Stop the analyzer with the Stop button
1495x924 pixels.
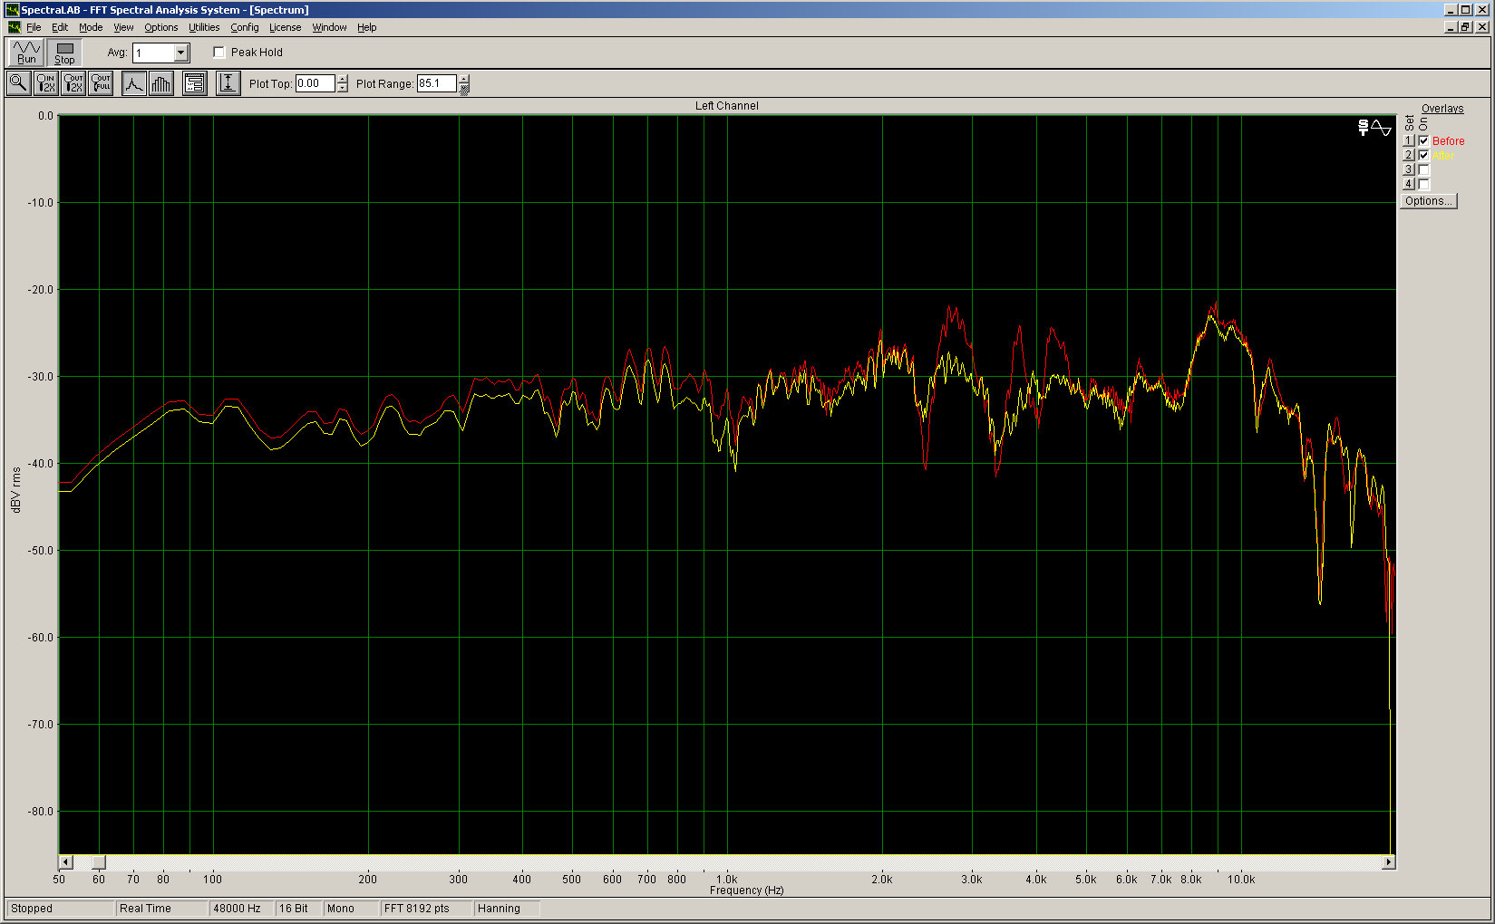pyautogui.click(x=64, y=53)
